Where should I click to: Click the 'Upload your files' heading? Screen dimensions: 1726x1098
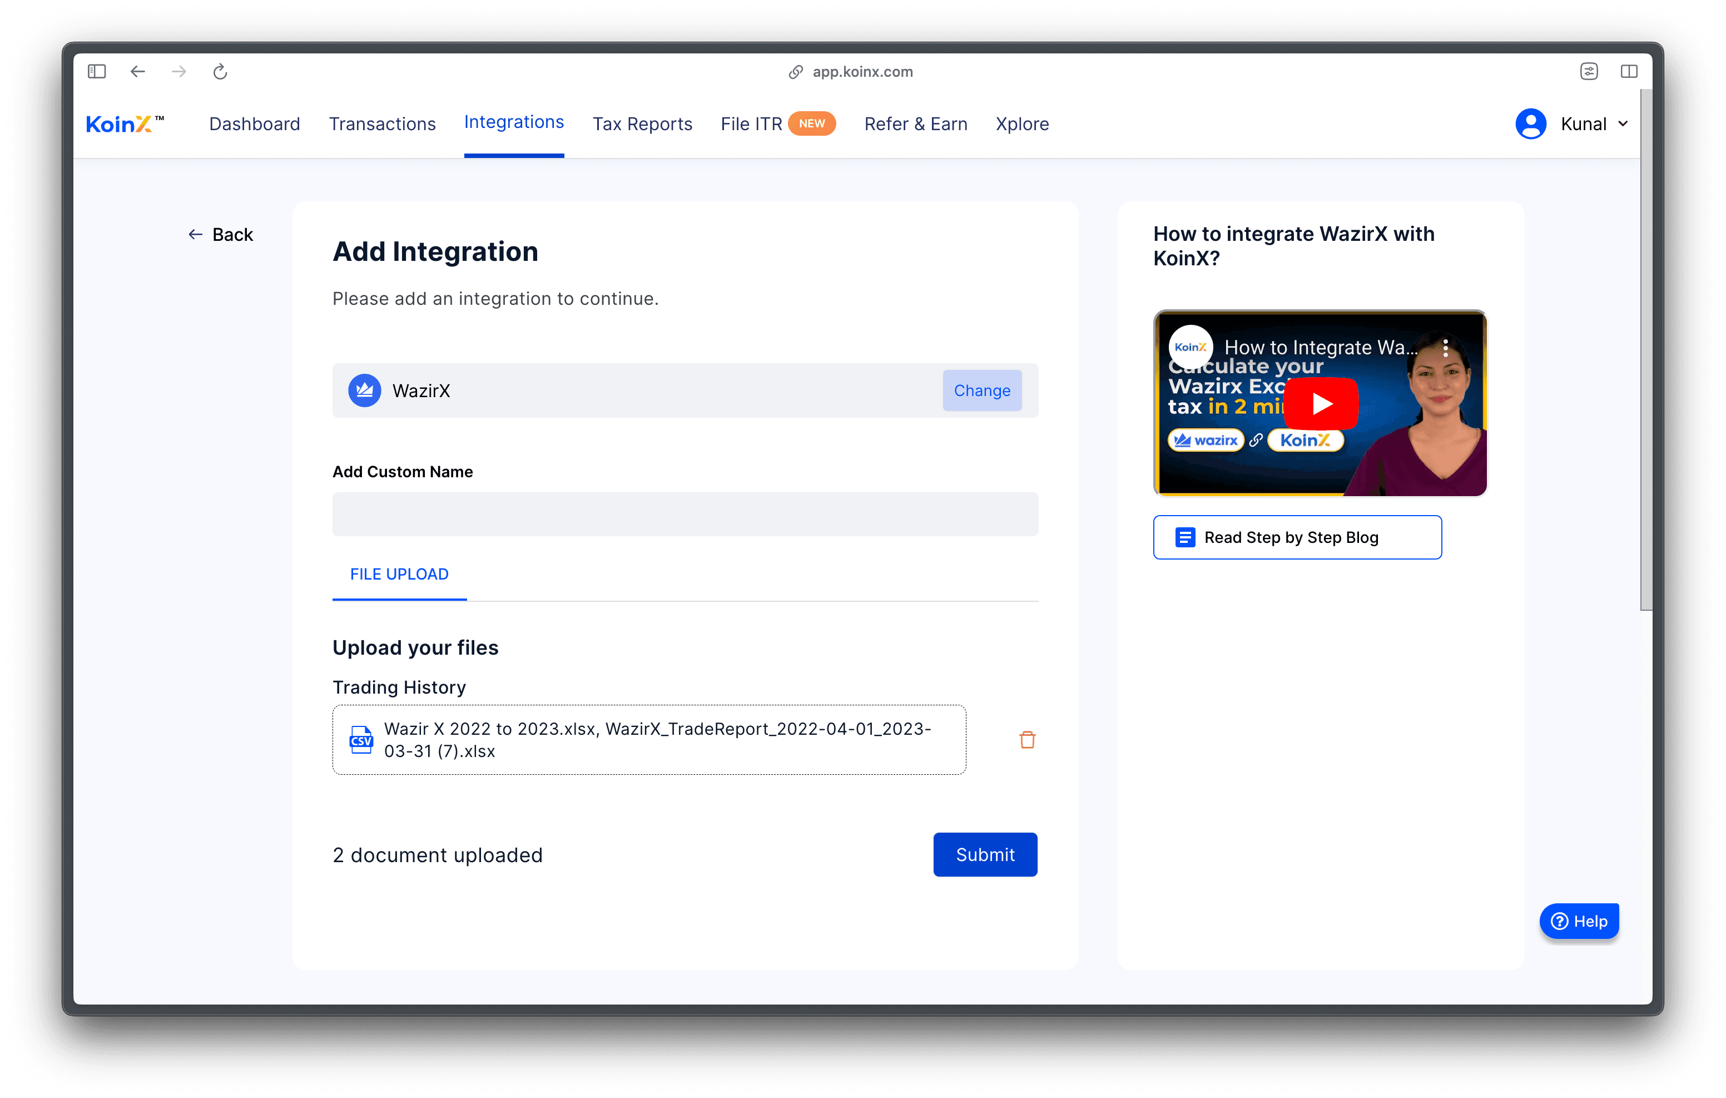click(x=415, y=647)
